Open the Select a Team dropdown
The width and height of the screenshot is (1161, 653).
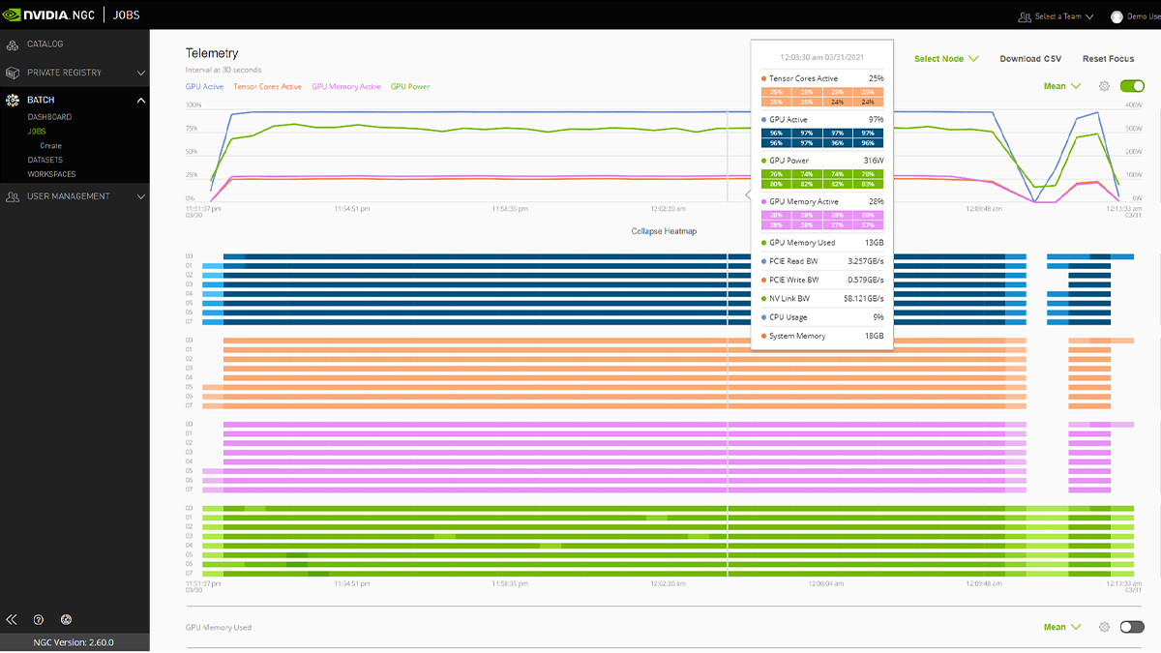[1056, 16]
